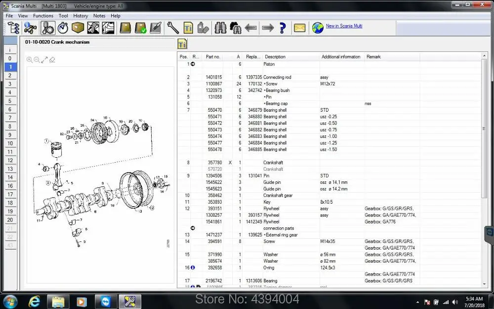Open the History menu
The image size is (494, 309).
(81, 15)
